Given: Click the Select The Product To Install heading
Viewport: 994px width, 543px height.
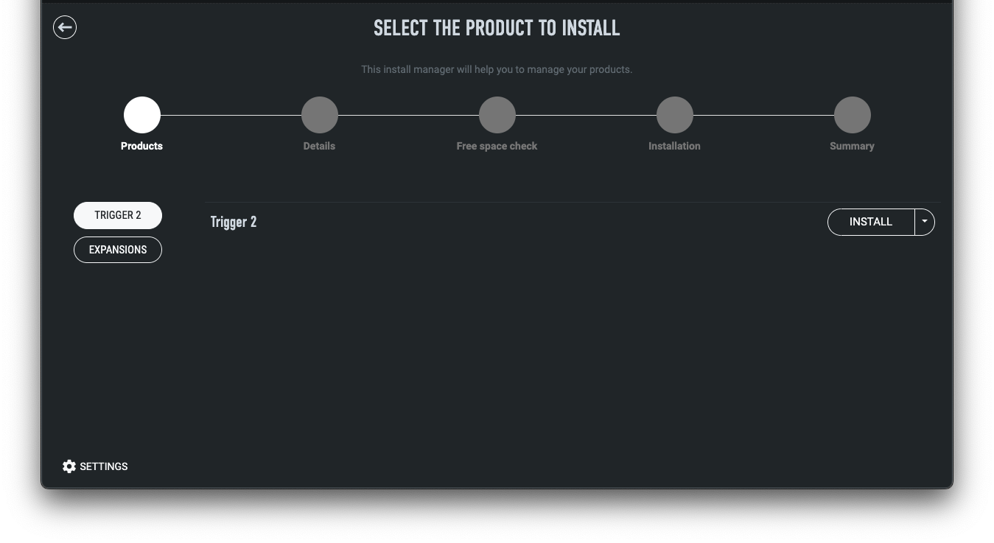Looking at the screenshot, I should pos(497,29).
